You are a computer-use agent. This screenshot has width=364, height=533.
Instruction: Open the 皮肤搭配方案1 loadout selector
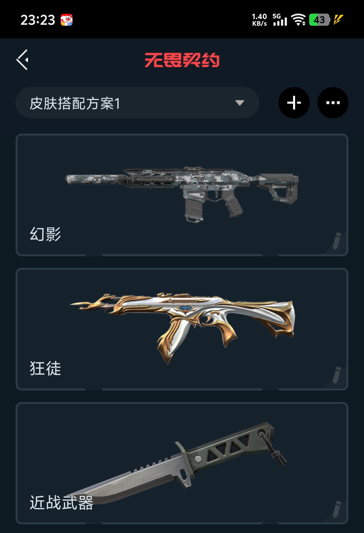137,103
